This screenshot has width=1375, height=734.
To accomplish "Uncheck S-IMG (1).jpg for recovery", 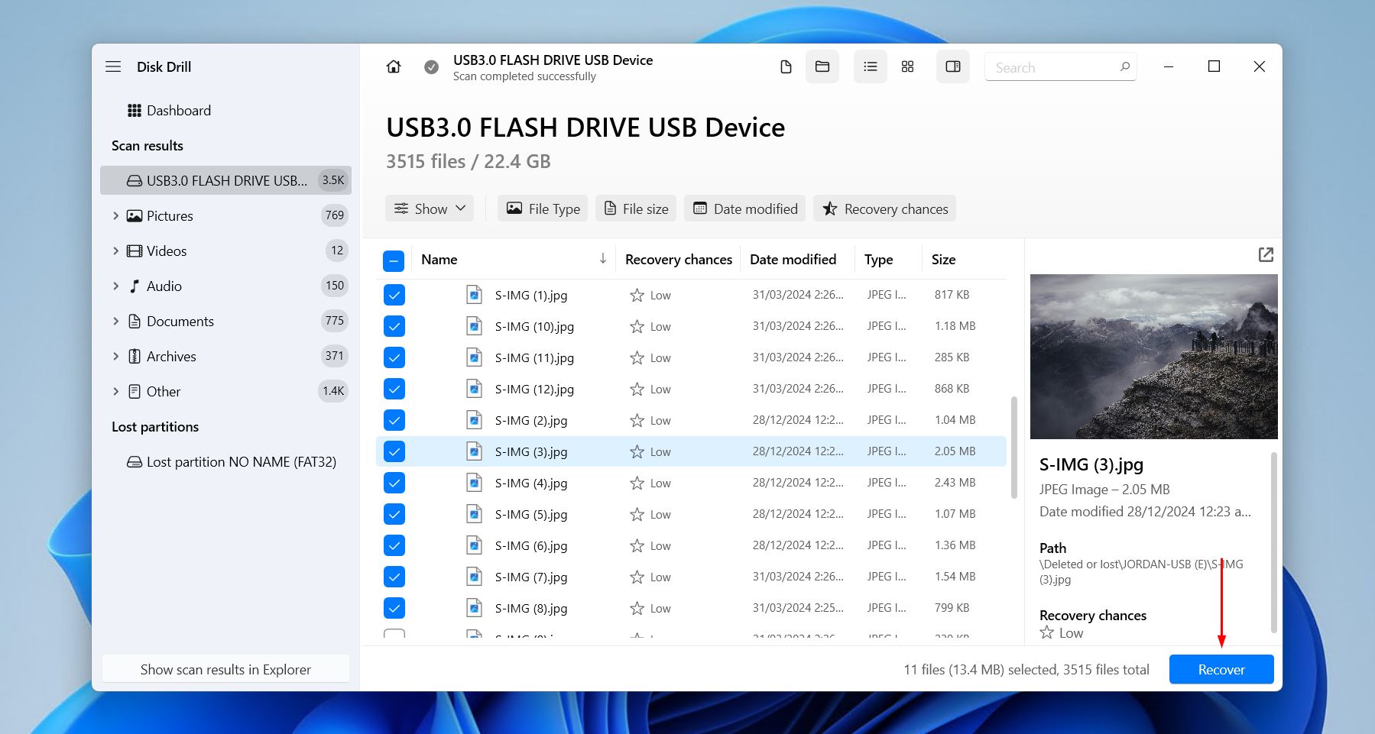I will pos(394,295).
